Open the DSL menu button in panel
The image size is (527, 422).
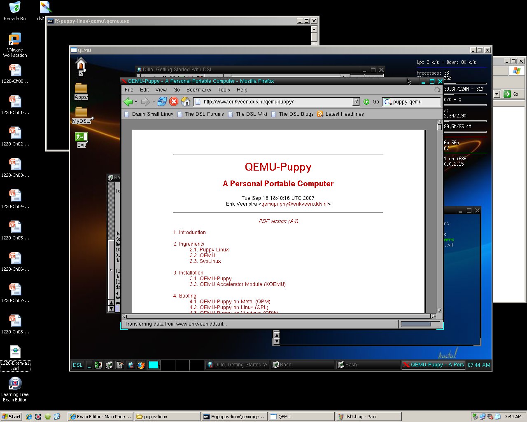[78, 365]
